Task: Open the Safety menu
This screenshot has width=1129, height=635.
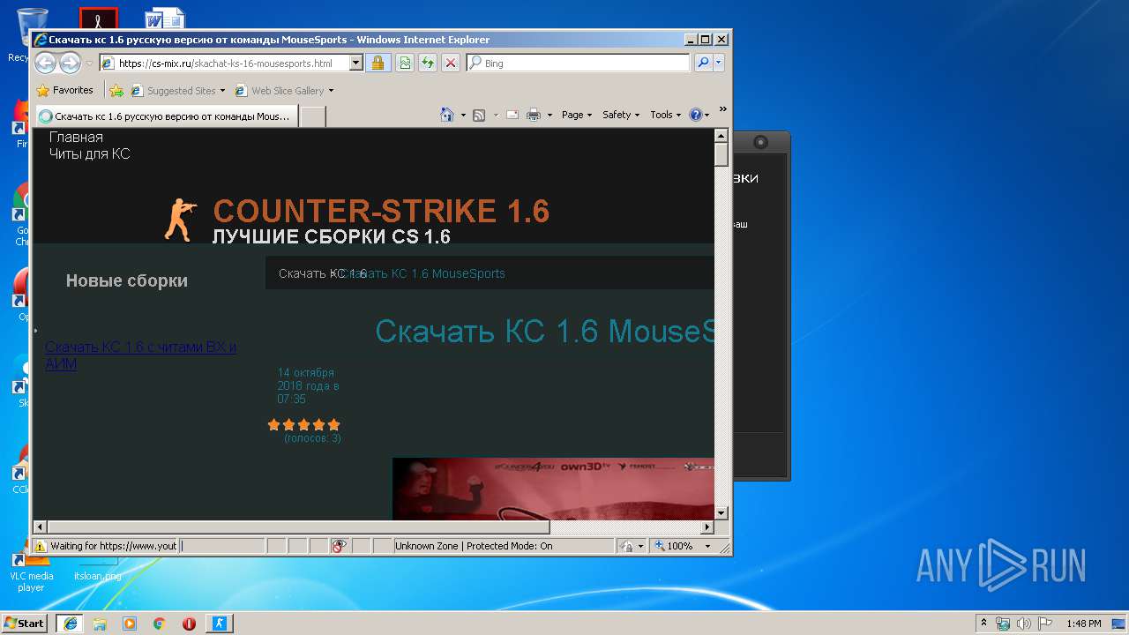Action: pos(621,115)
